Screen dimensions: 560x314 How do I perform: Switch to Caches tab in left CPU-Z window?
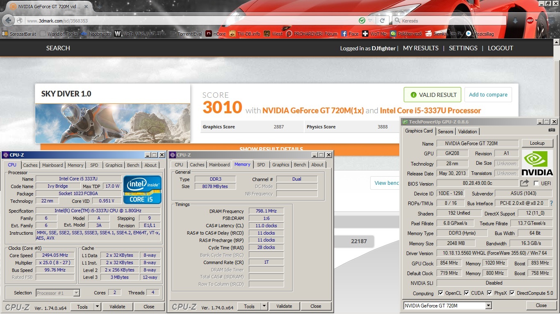coord(30,165)
